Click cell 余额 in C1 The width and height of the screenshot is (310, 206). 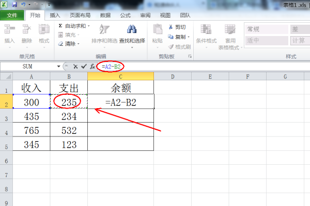click(120, 88)
